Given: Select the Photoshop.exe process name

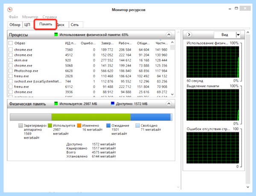Looking at the screenshot, I should coord(26,71).
